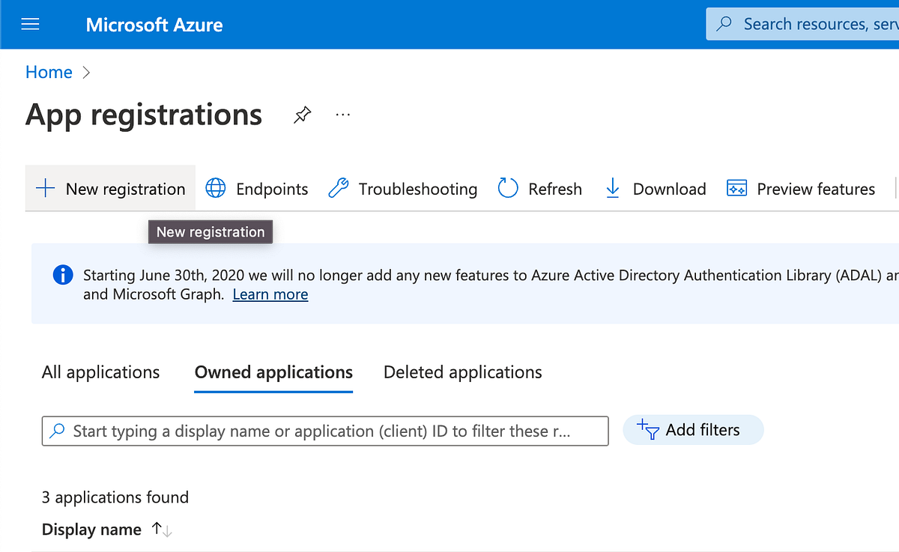Screen dimensions: 899x552
Task: Open the Deleted applications tab
Action: pyautogui.click(x=463, y=372)
